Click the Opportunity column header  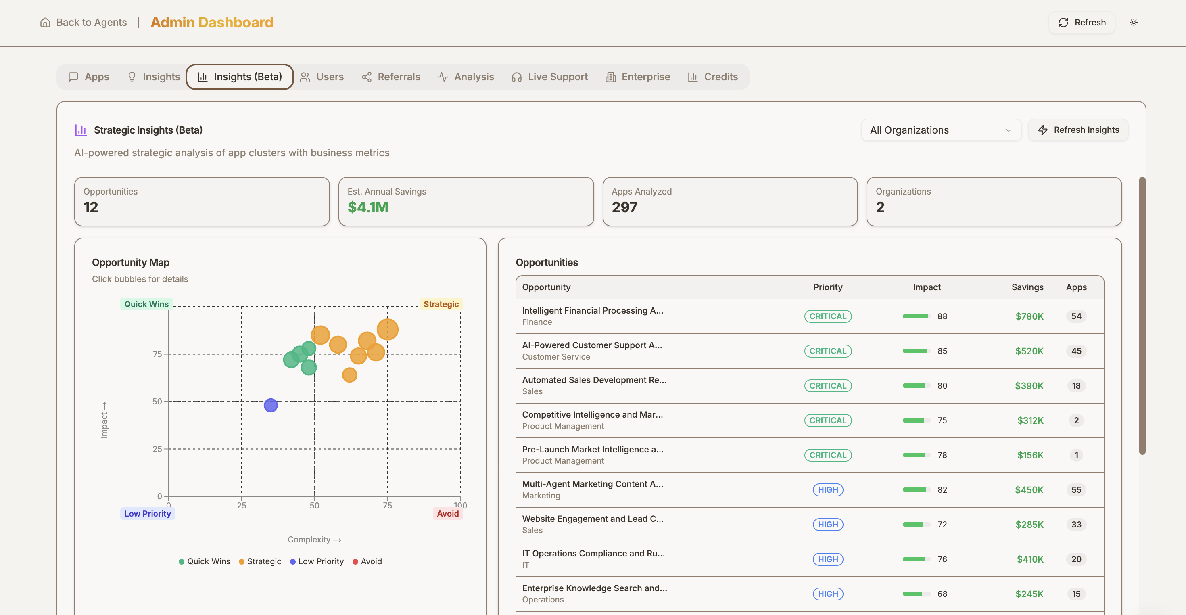[546, 287]
